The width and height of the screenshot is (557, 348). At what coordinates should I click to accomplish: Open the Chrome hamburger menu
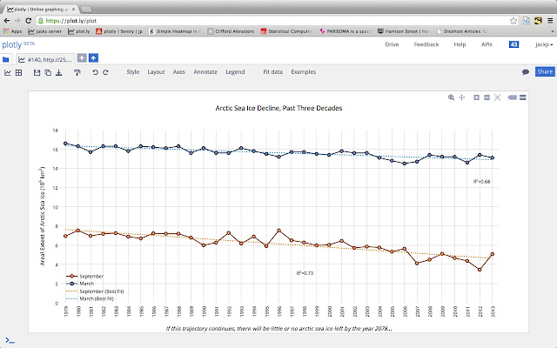coord(550,21)
